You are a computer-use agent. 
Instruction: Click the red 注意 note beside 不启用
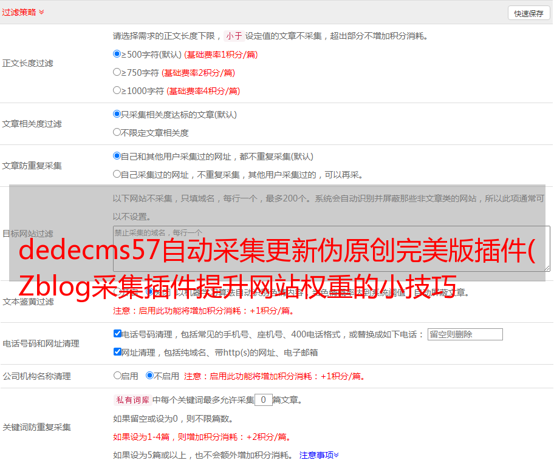275,376
